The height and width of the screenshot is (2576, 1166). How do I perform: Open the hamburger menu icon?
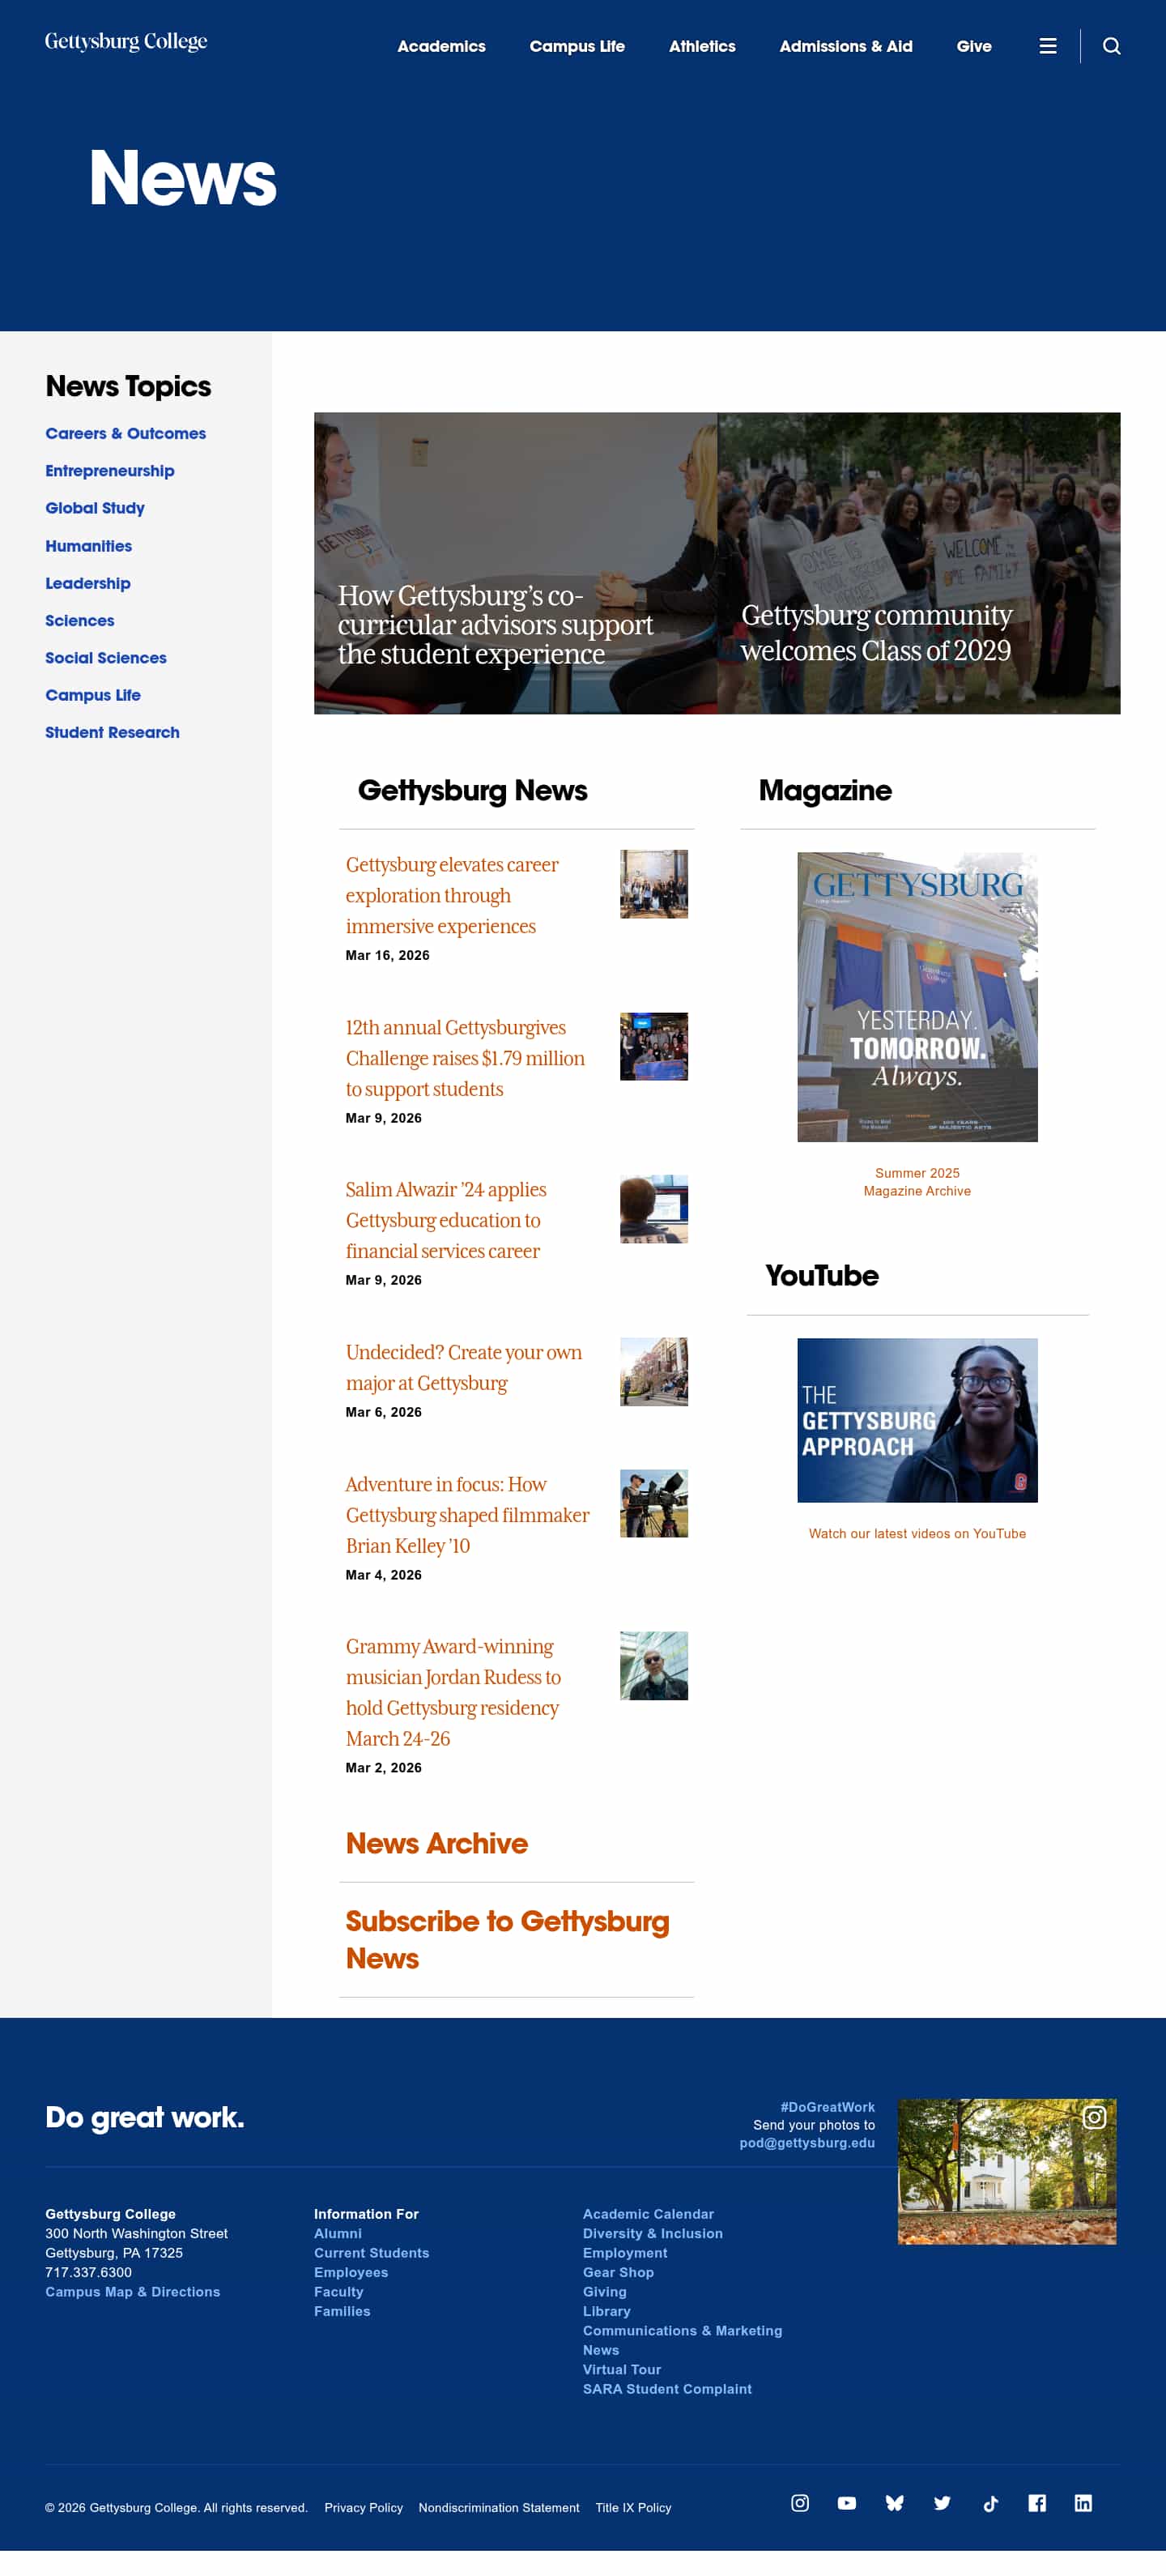(1047, 46)
